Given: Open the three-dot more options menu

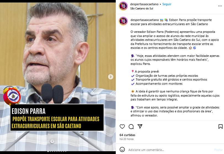Looking at the screenshot, I should pos(220,6).
